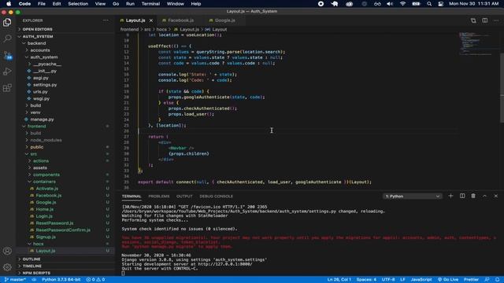The image size is (504, 283).
Task: Open the Problems panel tab
Action: click(159, 196)
